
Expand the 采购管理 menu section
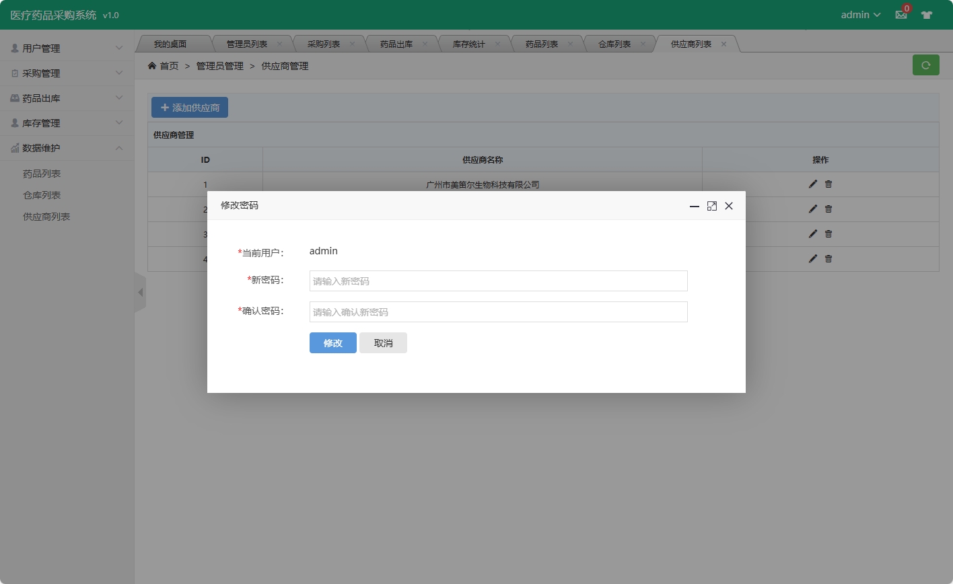click(59, 73)
